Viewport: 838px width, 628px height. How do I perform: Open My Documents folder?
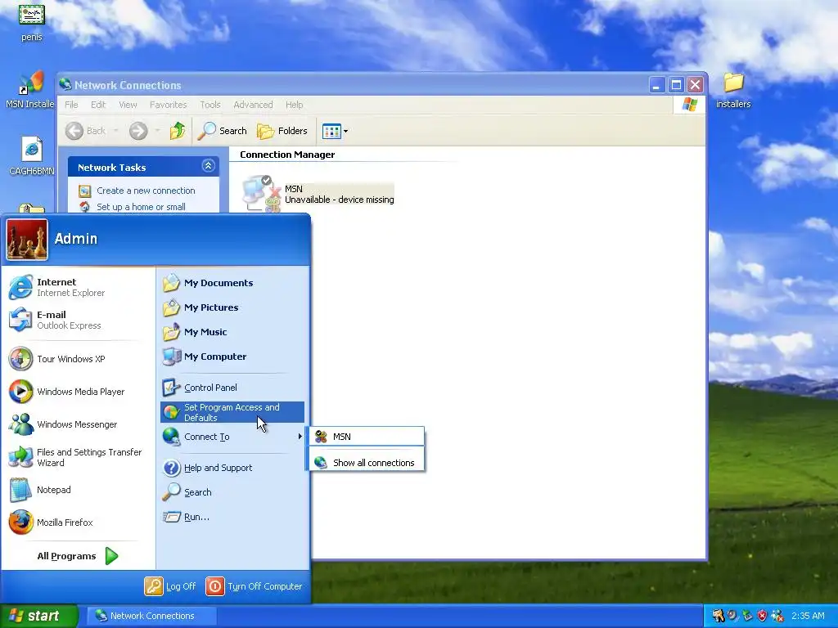[232, 283]
